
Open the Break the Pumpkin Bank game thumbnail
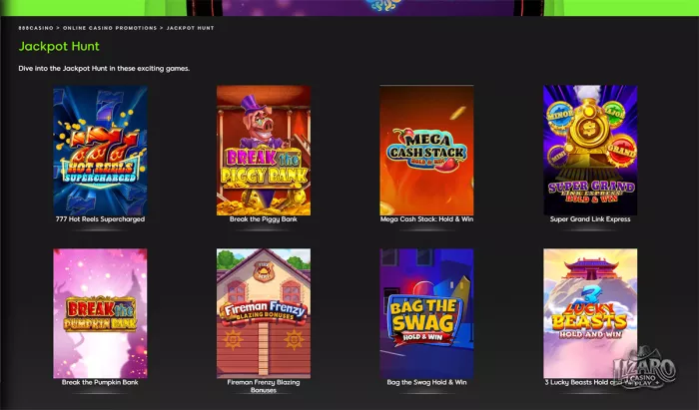[100, 313]
